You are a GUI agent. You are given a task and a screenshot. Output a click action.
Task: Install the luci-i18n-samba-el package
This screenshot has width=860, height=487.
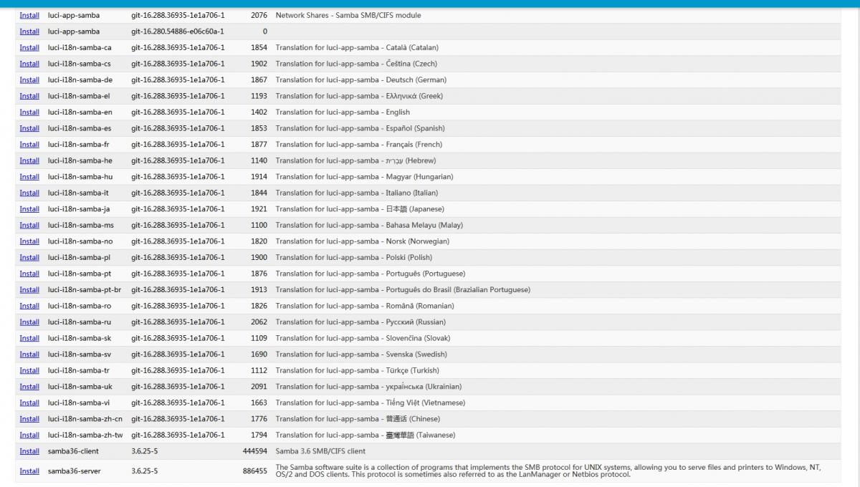(x=29, y=96)
